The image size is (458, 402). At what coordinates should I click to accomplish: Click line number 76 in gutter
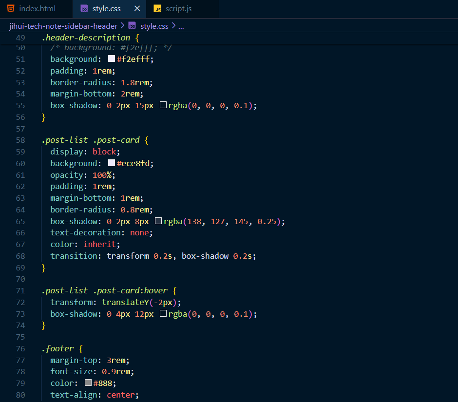[20, 348]
